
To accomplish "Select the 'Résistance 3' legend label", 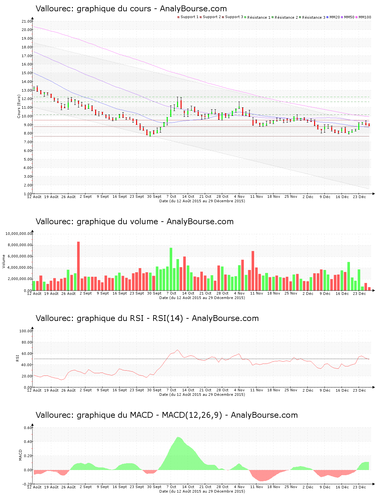I will 314,17.
